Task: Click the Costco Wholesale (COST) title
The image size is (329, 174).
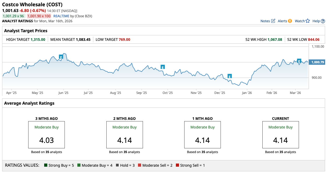Action: pos(32,4)
